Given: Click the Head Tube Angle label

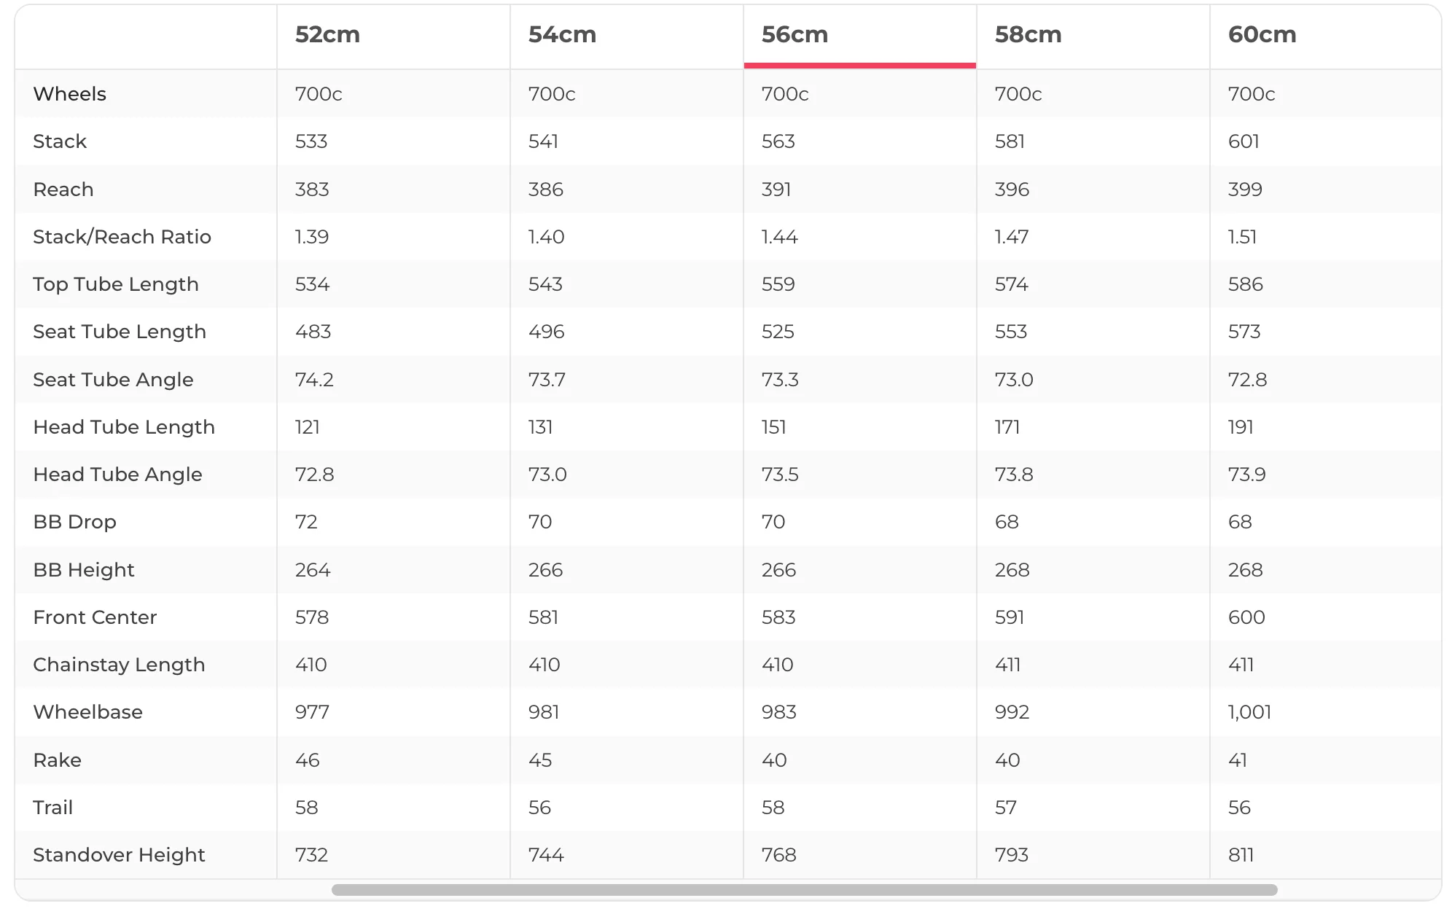Looking at the screenshot, I should (x=117, y=474).
